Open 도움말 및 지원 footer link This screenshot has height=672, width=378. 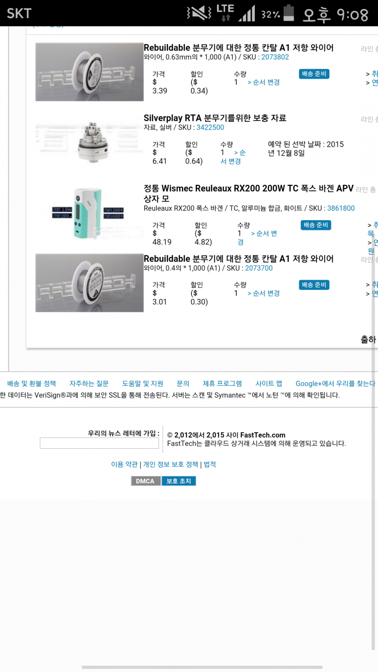[143, 384]
